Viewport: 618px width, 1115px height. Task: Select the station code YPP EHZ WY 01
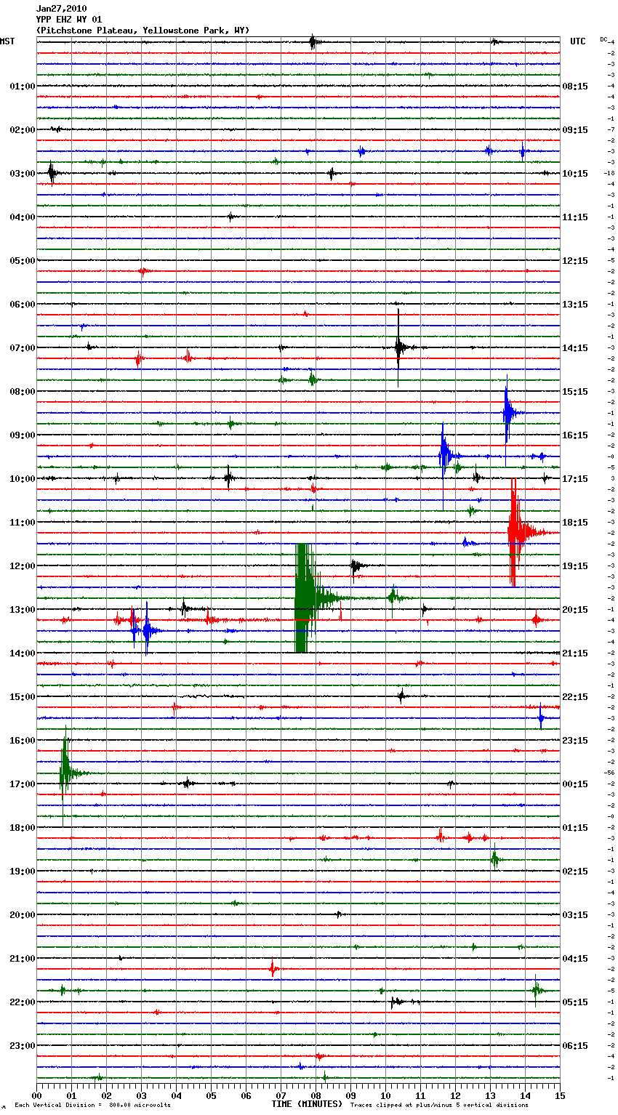pyautogui.click(x=69, y=20)
